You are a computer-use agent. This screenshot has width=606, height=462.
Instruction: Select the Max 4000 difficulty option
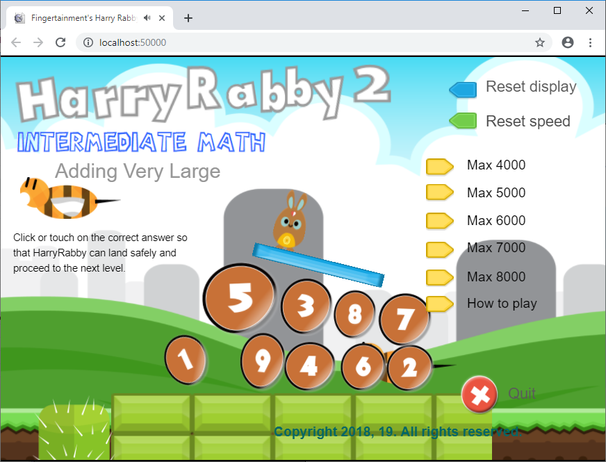(494, 165)
